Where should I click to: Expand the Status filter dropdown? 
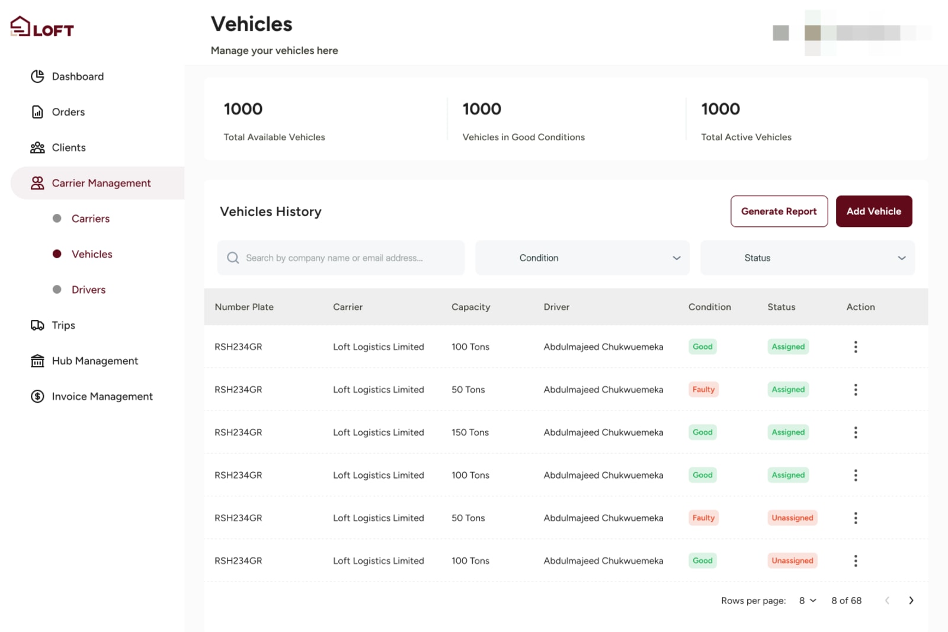tap(808, 258)
